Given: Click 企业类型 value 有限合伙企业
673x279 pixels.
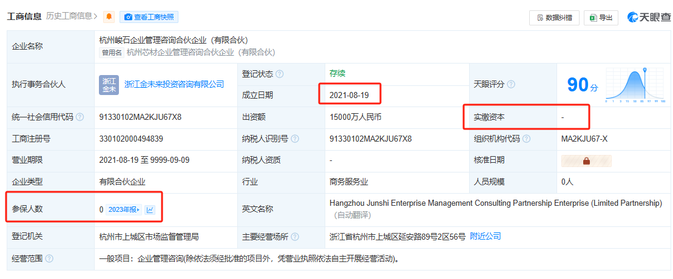Looking at the screenshot, I should tap(123, 182).
